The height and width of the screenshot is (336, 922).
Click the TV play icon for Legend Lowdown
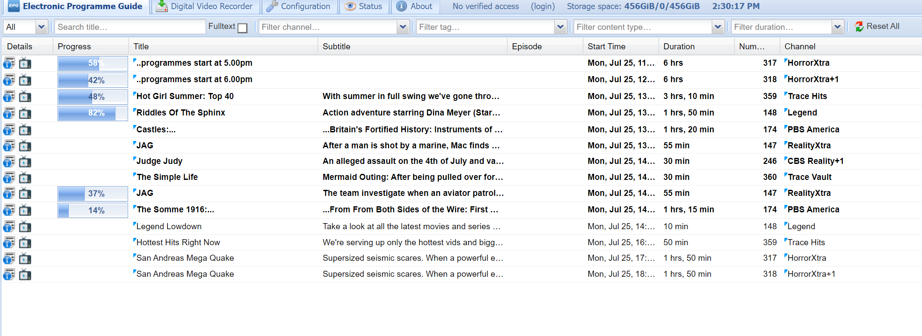[25, 227]
